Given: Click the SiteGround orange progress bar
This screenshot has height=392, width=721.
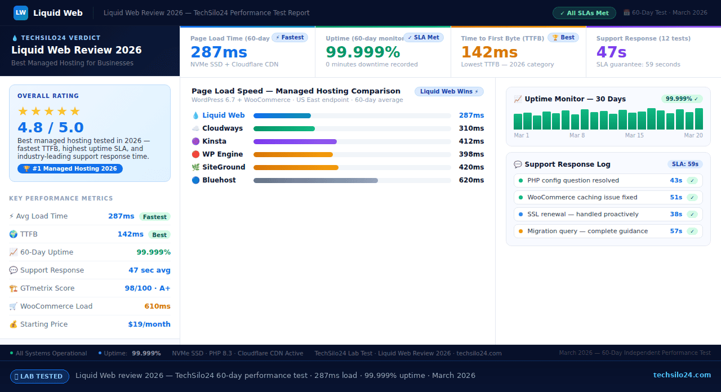Looking at the screenshot, I should click(x=296, y=167).
